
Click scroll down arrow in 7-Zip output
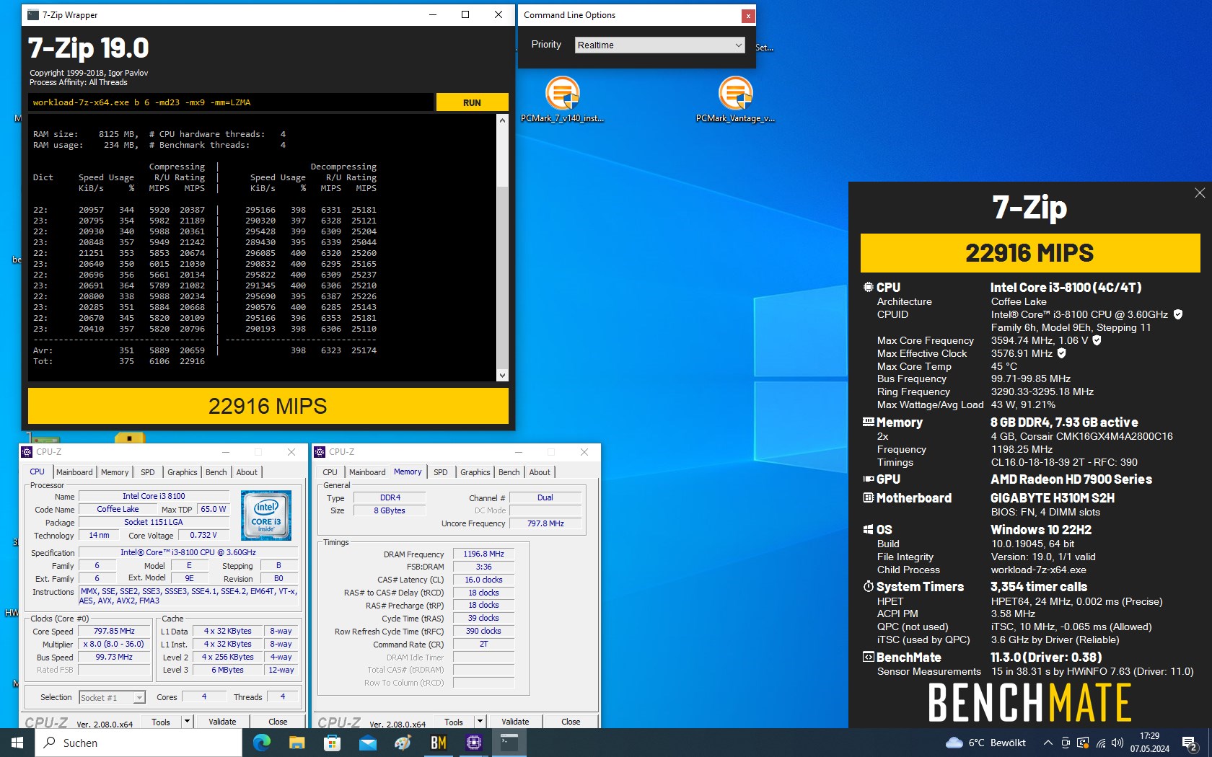(x=502, y=375)
